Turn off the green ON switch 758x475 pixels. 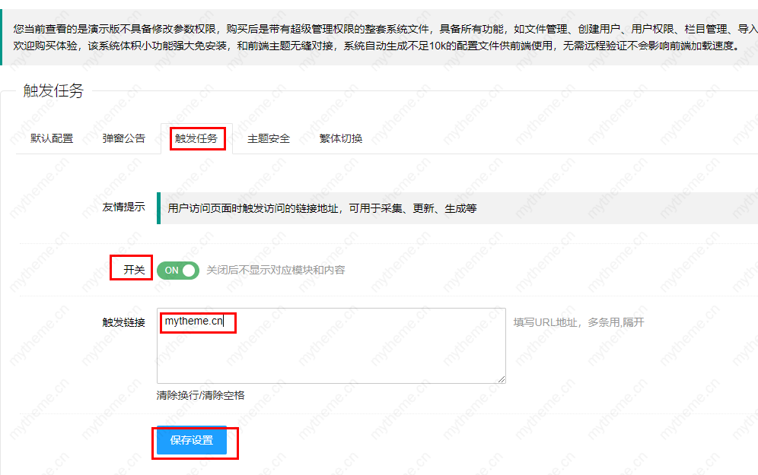(x=177, y=270)
